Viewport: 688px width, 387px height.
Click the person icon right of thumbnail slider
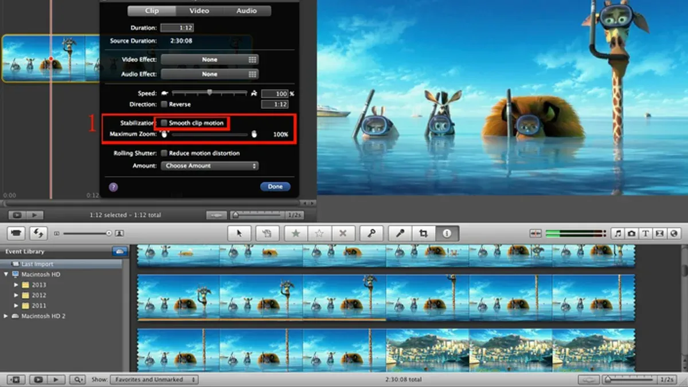[119, 233]
